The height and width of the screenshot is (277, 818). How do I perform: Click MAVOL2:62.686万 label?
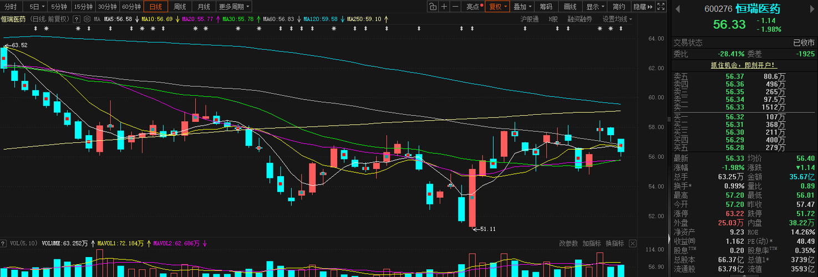point(176,243)
